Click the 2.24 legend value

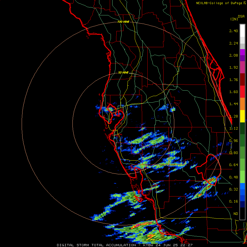click(234, 43)
